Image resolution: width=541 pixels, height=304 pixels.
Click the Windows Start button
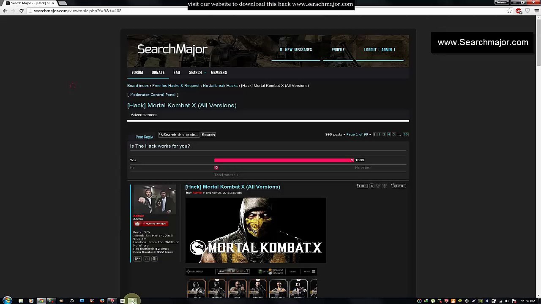point(8,301)
